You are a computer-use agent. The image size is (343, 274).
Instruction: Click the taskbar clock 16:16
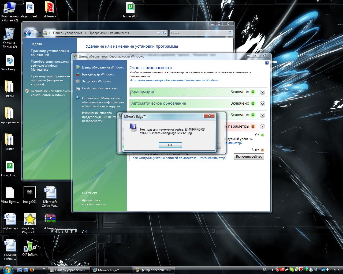coord(336,270)
